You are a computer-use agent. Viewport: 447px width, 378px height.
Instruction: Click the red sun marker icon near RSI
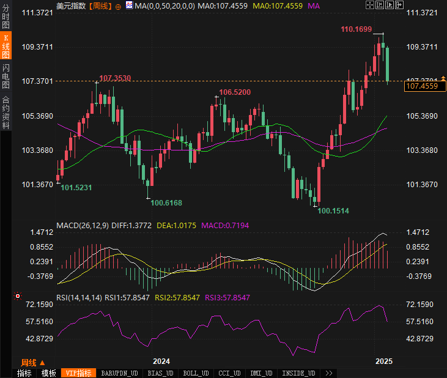pyautogui.click(x=18, y=297)
